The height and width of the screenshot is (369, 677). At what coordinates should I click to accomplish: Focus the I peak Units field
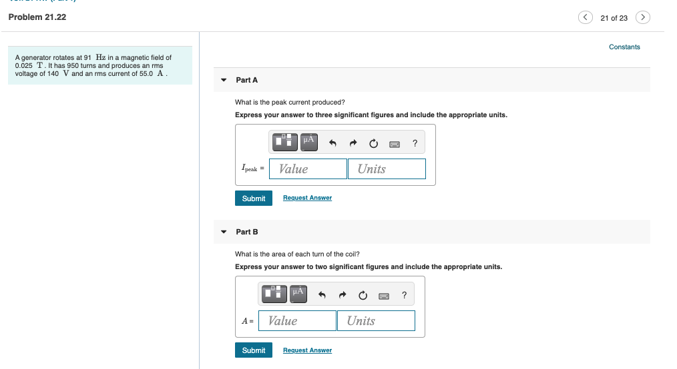pyautogui.click(x=387, y=169)
